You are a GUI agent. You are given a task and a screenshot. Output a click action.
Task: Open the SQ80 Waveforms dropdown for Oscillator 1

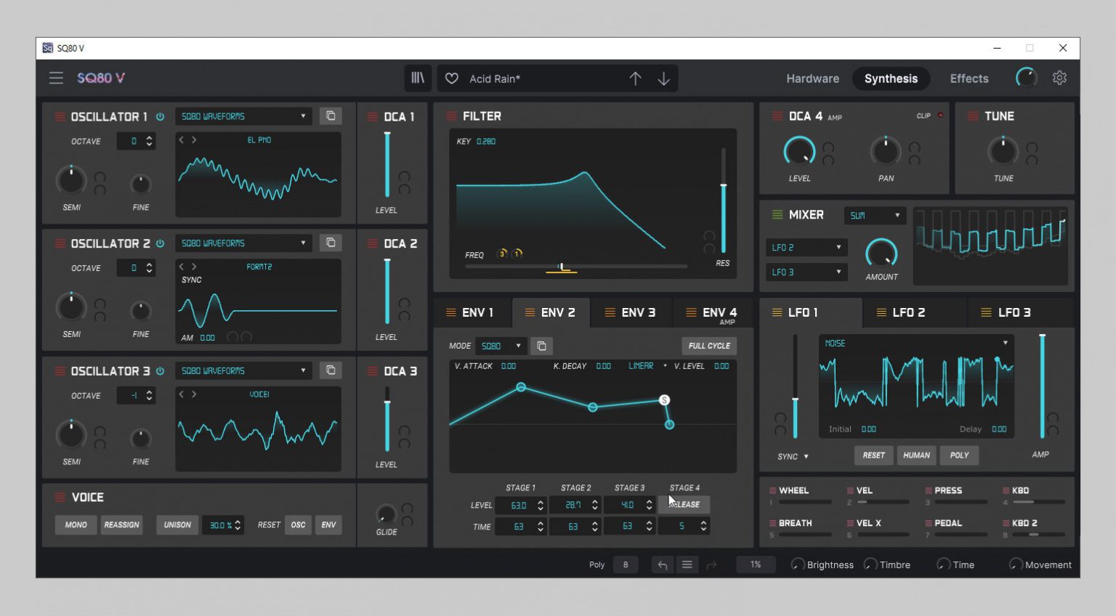[x=243, y=115]
